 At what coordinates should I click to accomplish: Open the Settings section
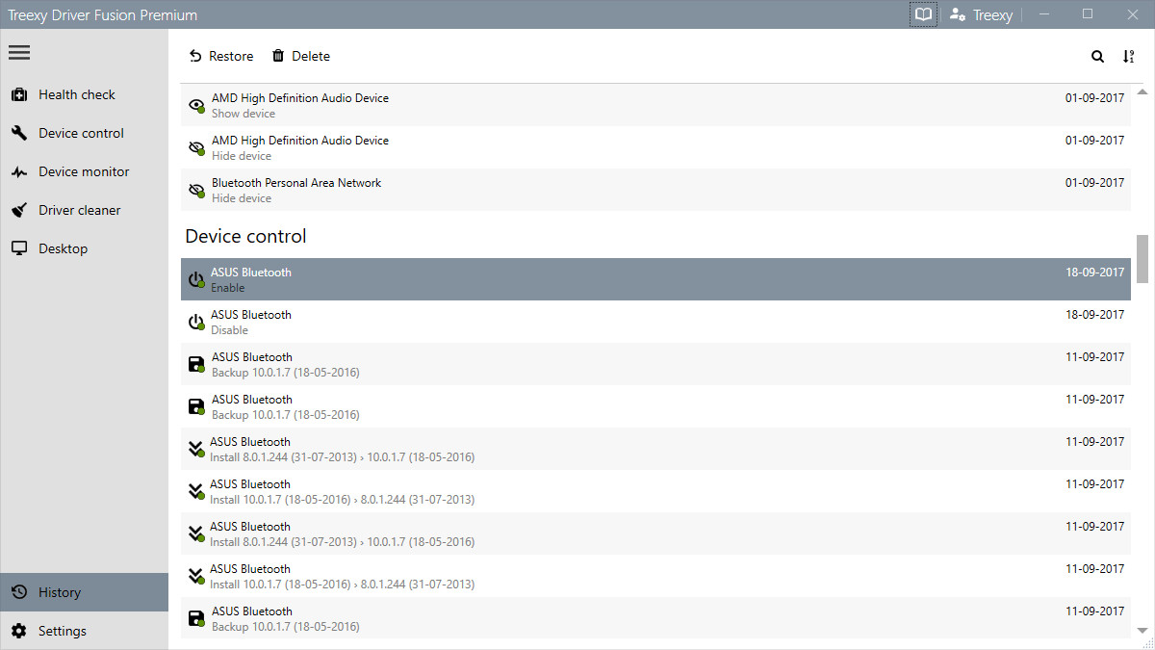tap(63, 631)
